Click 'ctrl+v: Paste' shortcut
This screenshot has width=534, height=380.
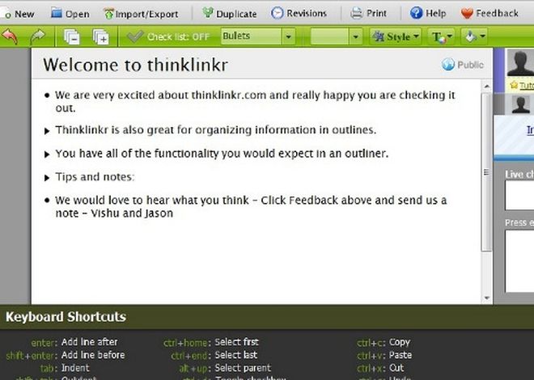point(384,355)
